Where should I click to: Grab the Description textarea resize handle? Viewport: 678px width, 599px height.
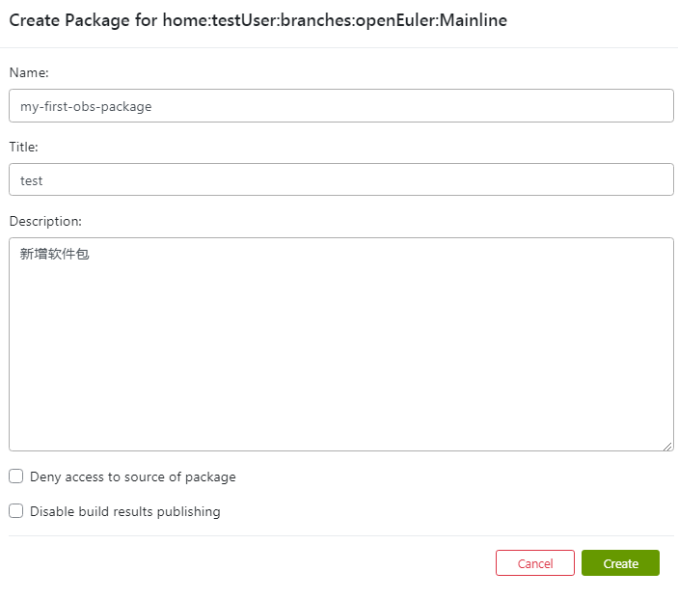(667, 445)
